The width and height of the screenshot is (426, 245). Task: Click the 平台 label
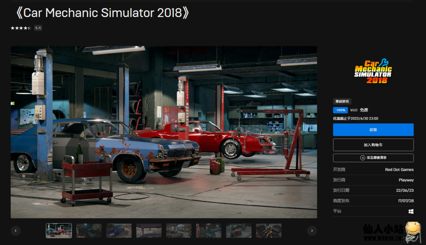click(337, 211)
